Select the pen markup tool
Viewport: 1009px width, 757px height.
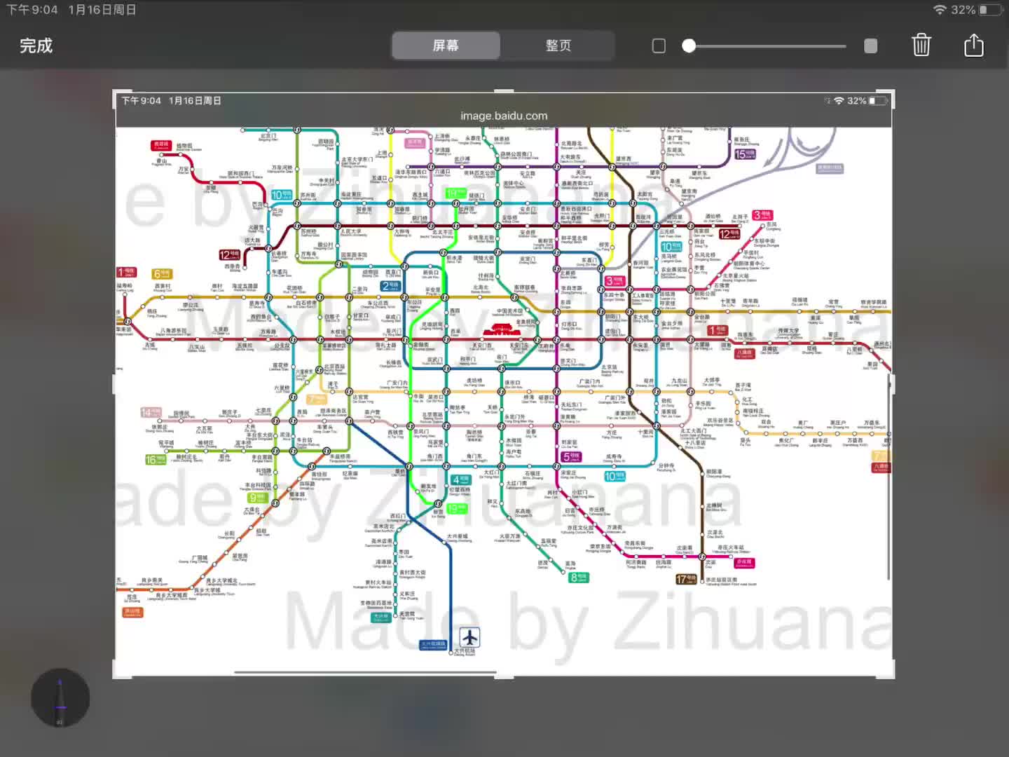(x=60, y=697)
